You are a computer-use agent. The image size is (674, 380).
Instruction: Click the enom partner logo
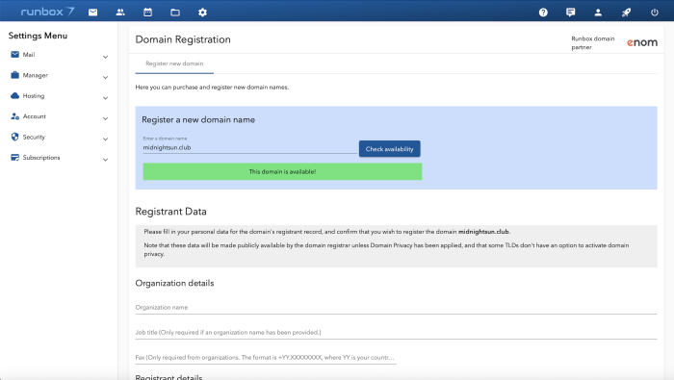coord(642,42)
